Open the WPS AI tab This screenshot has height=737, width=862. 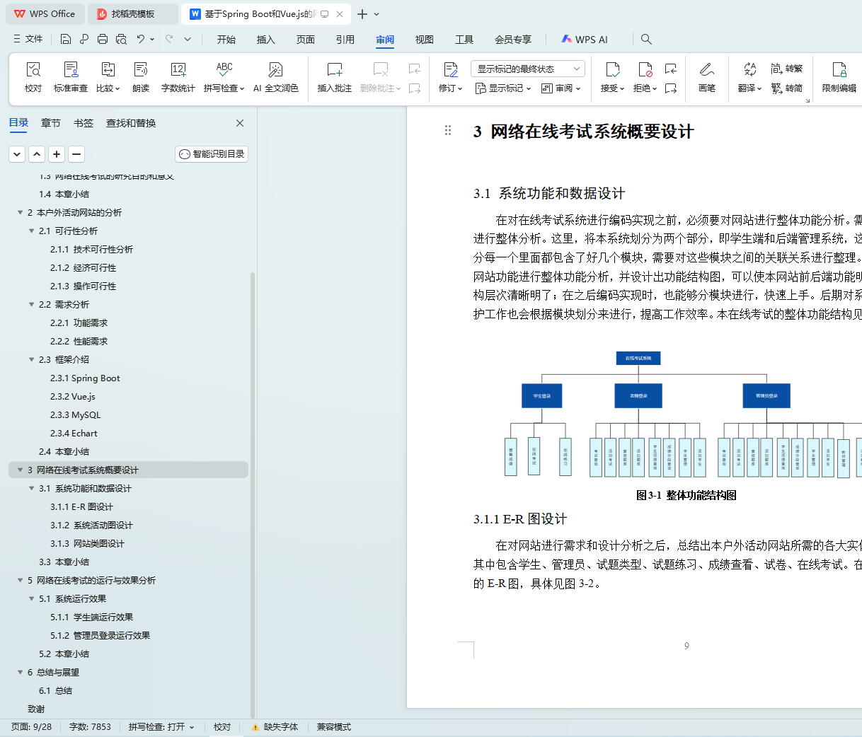(585, 40)
